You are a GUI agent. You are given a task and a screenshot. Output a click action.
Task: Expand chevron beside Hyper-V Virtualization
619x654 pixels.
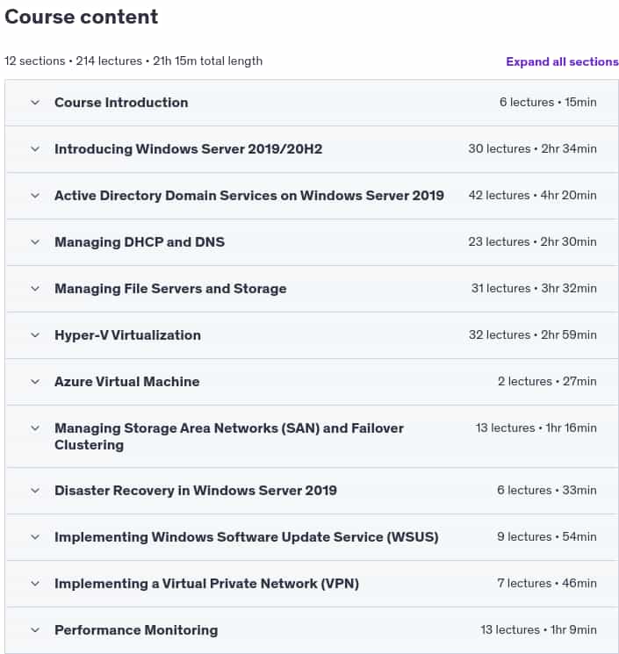tap(35, 335)
